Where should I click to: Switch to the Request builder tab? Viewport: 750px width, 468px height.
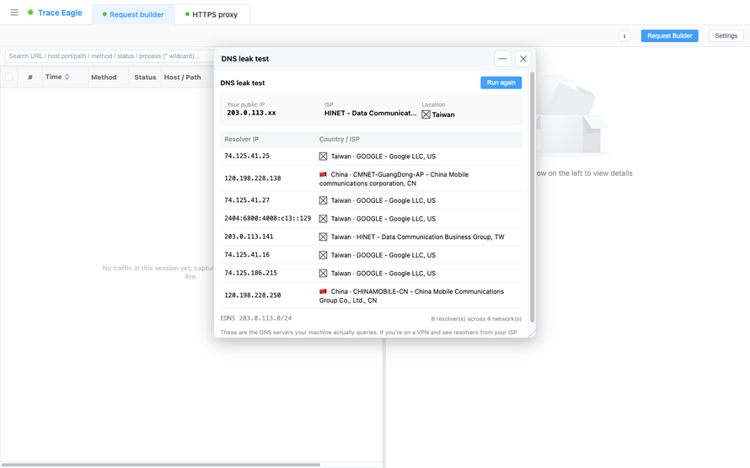[x=133, y=14]
